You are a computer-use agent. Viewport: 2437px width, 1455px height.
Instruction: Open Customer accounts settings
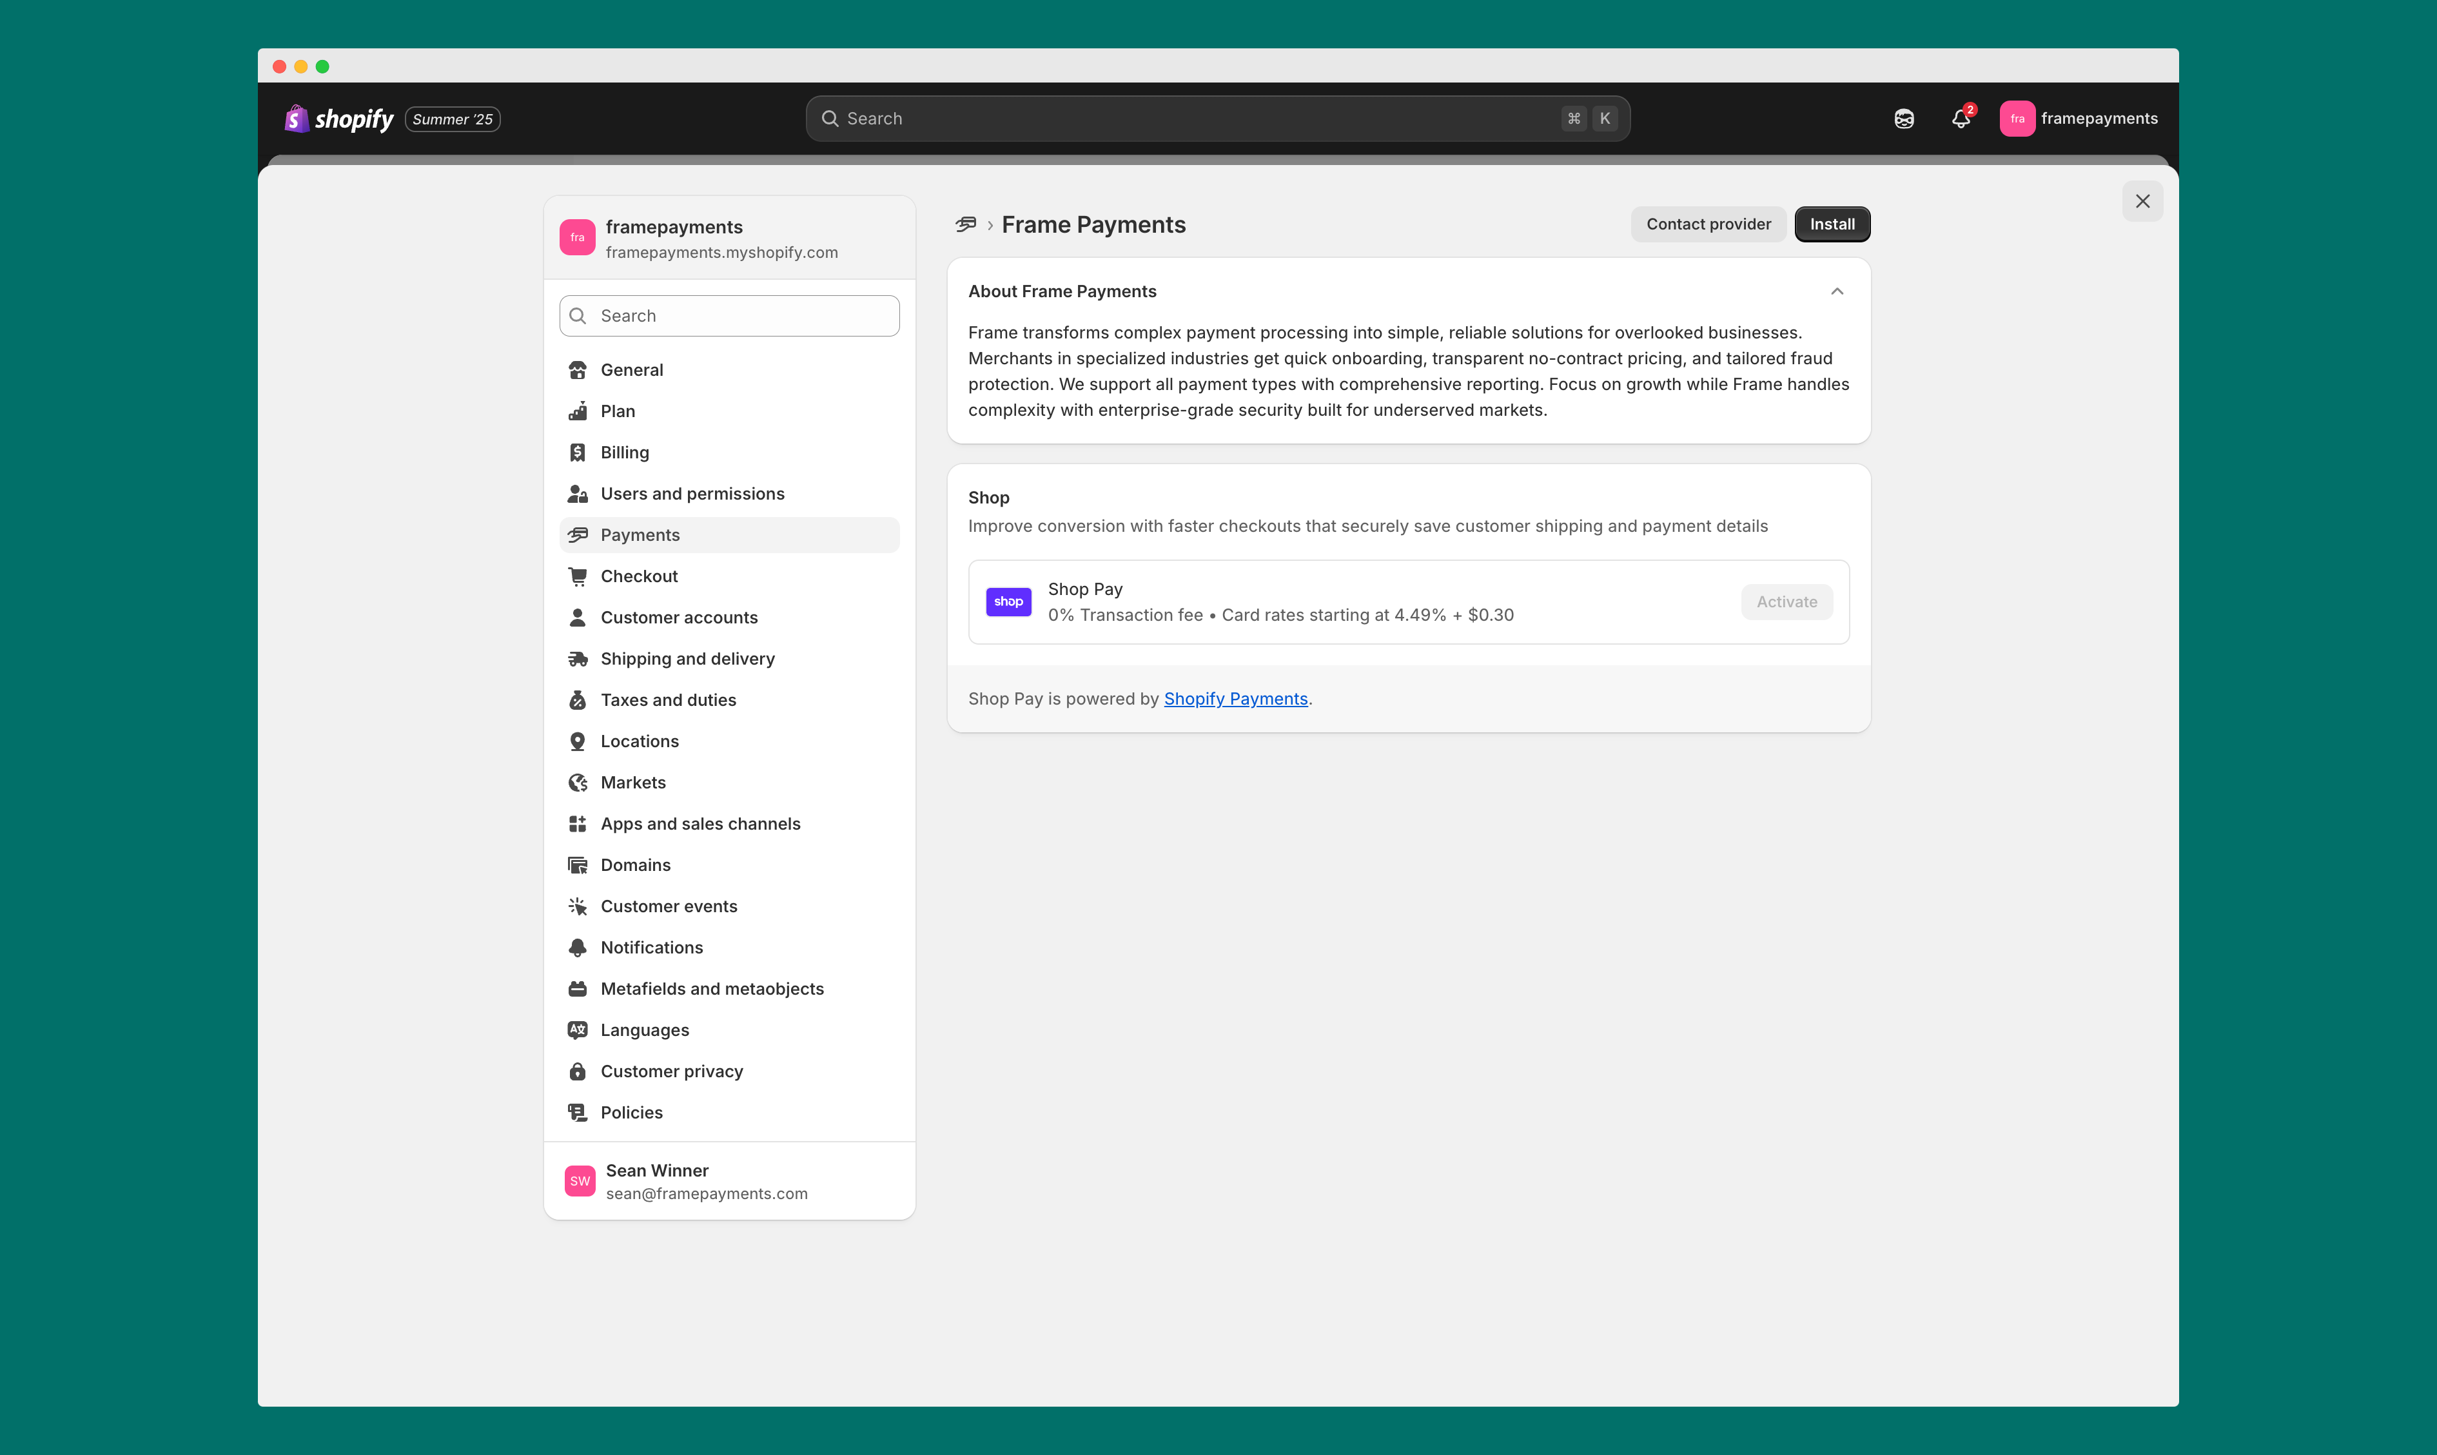point(729,617)
